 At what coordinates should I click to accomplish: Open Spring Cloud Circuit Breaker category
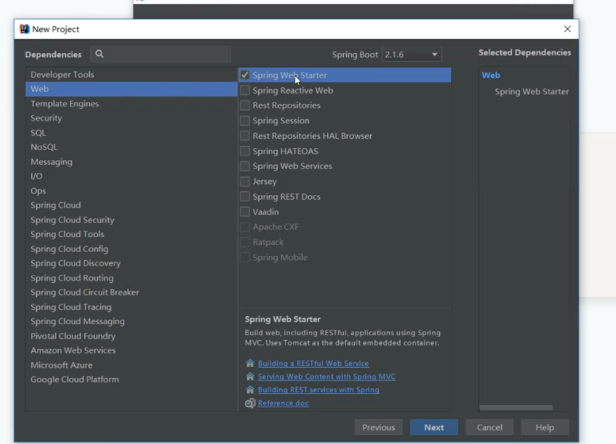[132, 292]
